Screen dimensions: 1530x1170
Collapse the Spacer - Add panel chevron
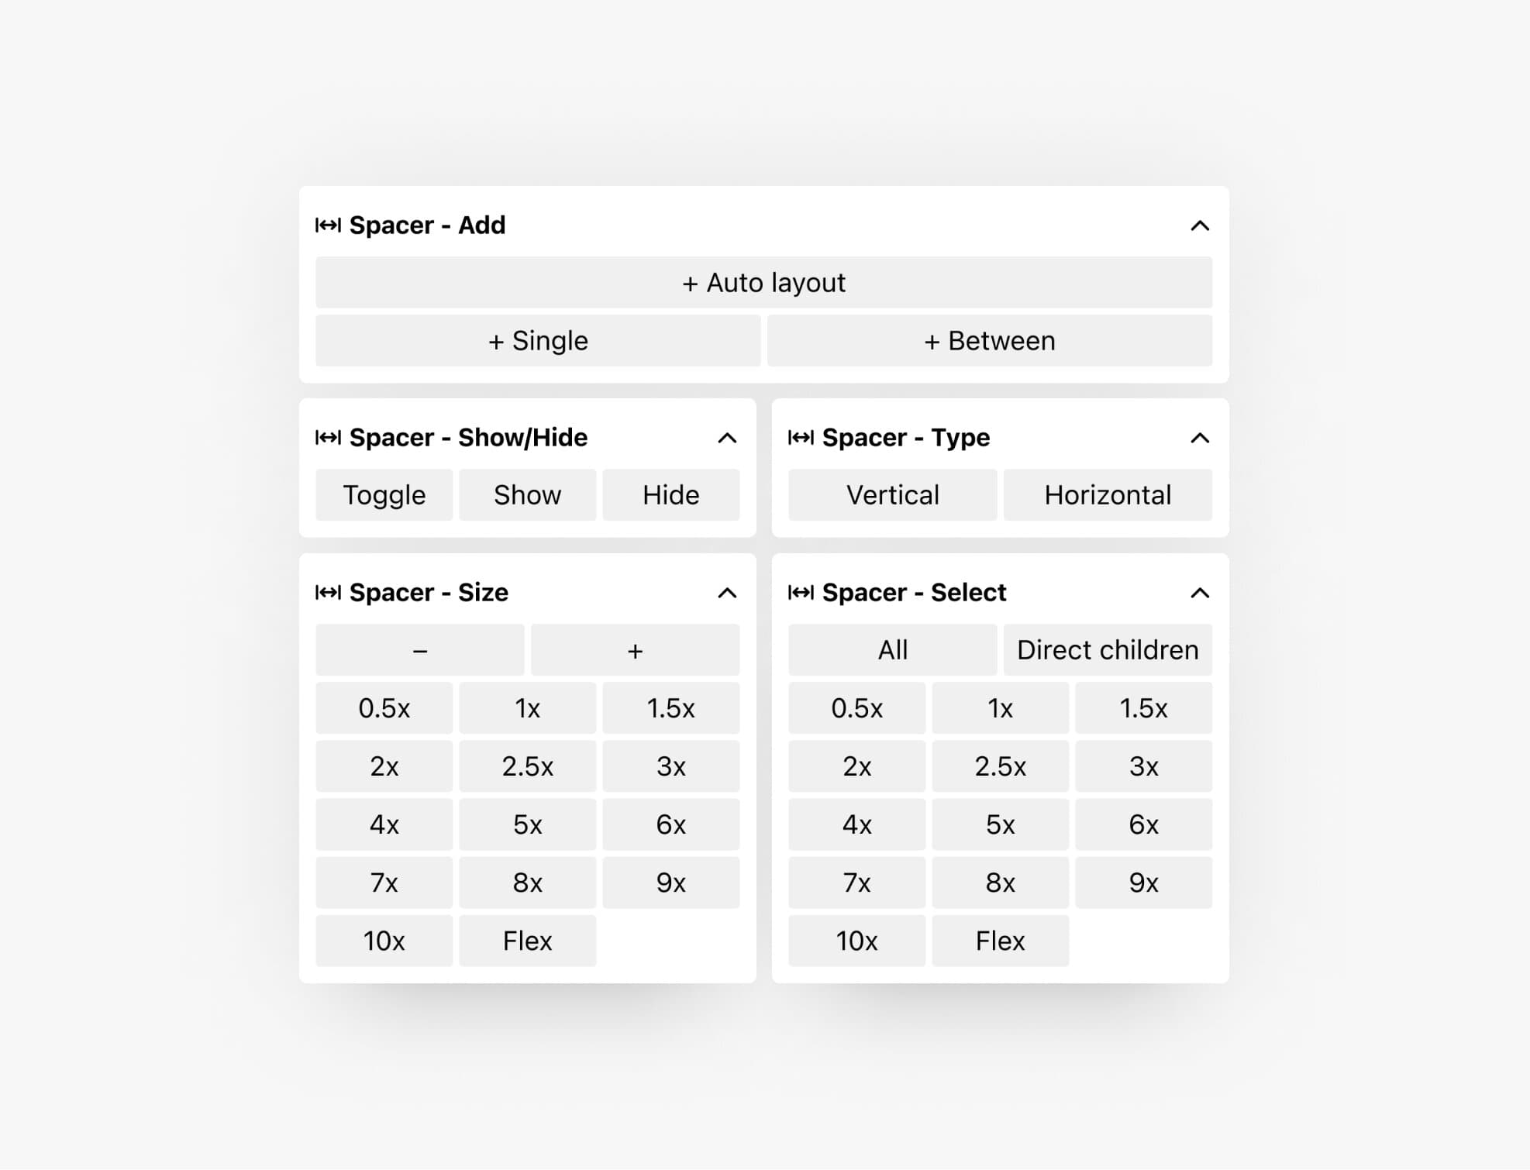(x=1200, y=225)
